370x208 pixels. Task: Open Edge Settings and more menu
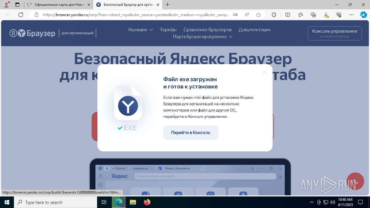tap(351, 15)
